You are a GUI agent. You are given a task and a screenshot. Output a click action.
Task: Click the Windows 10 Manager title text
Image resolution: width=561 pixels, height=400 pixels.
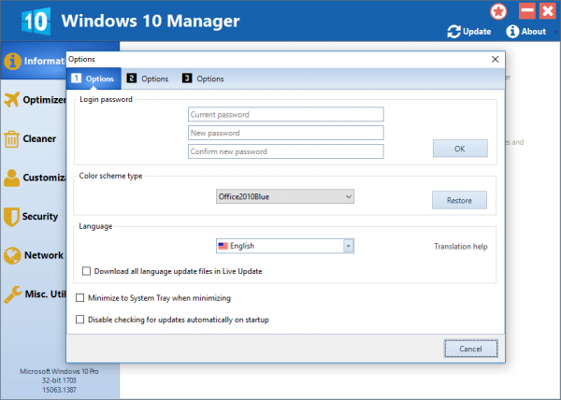[x=151, y=21]
